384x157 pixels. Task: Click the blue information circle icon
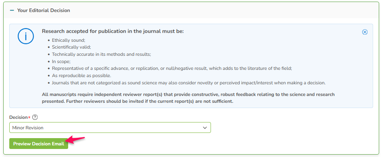coord(26,36)
